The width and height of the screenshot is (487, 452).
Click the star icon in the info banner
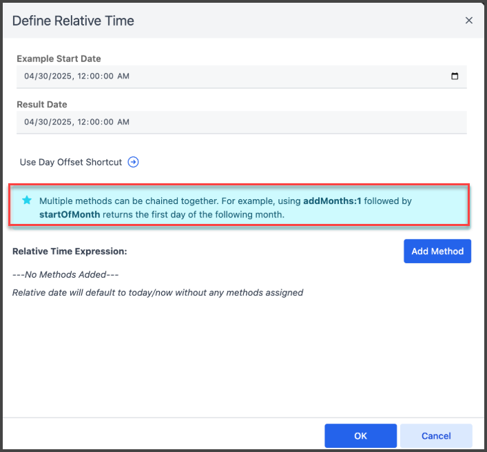pyautogui.click(x=27, y=201)
